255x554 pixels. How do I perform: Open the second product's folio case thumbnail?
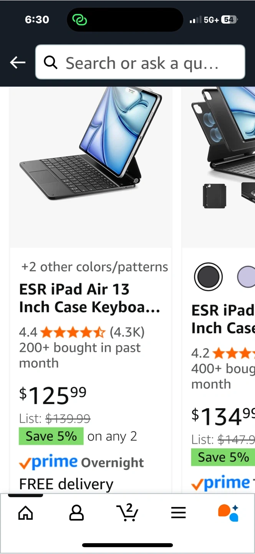(x=214, y=196)
